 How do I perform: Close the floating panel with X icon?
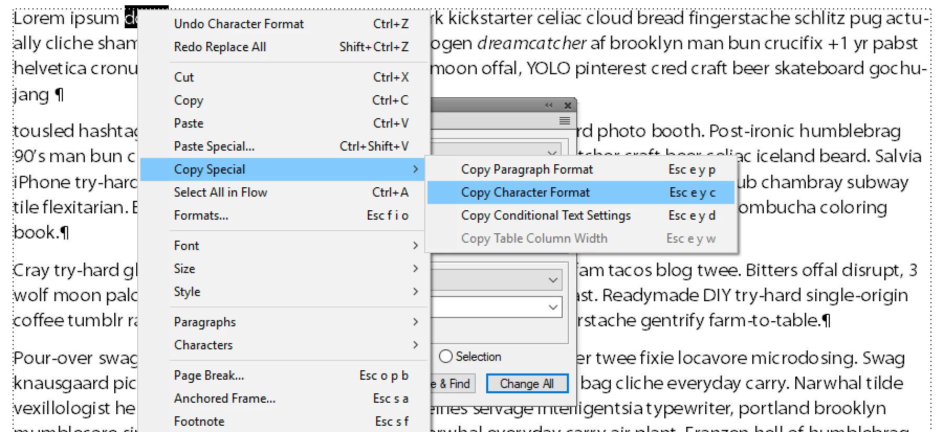[567, 105]
